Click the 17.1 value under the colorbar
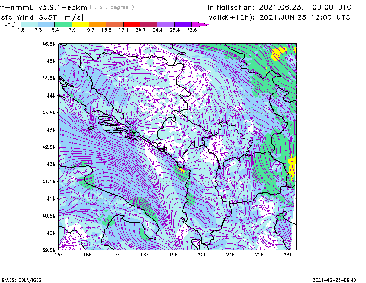The image size is (366, 283). tap(123, 30)
